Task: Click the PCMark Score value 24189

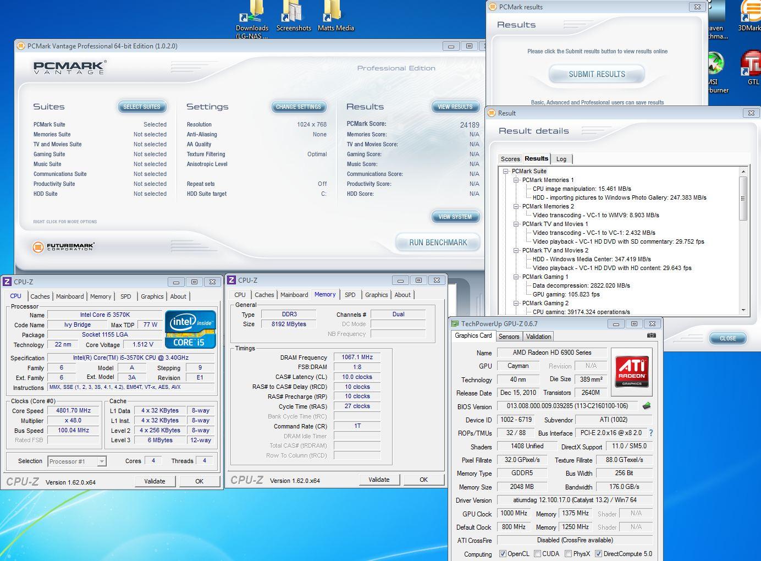Action: tap(470, 125)
